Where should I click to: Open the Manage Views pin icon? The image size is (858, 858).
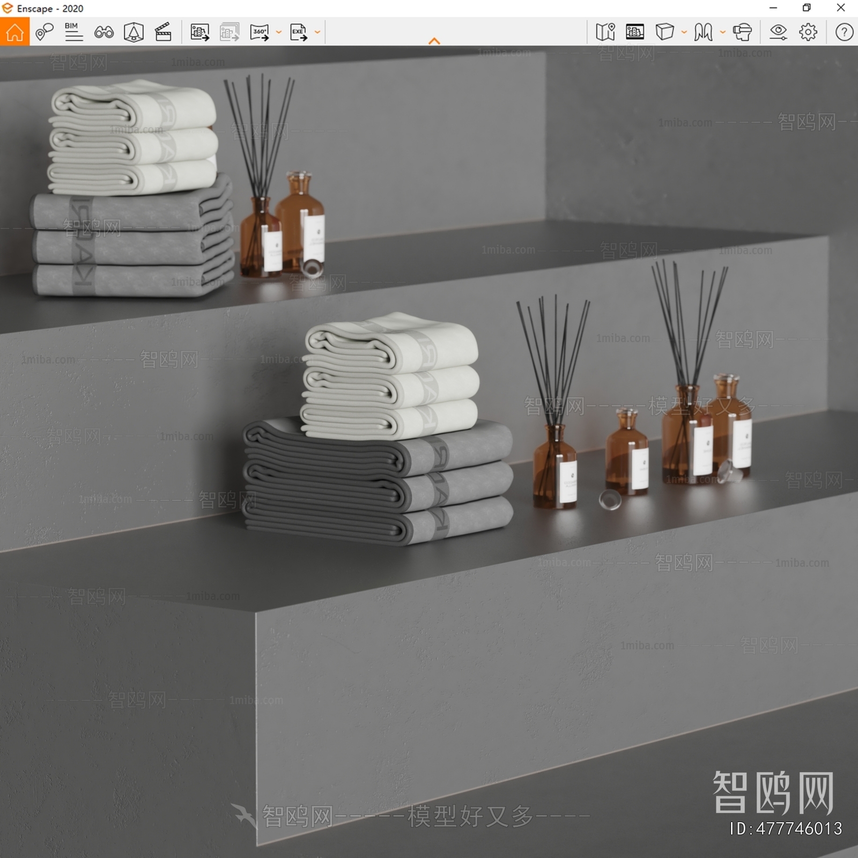coord(44,32)
